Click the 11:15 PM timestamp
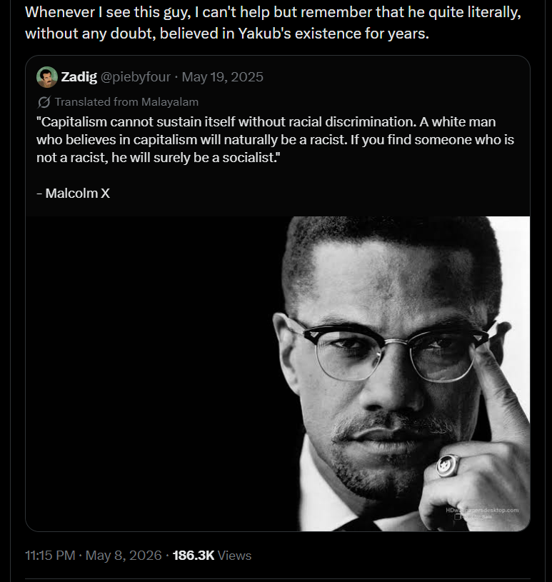The image size is (552, 582). pos(50,556)
